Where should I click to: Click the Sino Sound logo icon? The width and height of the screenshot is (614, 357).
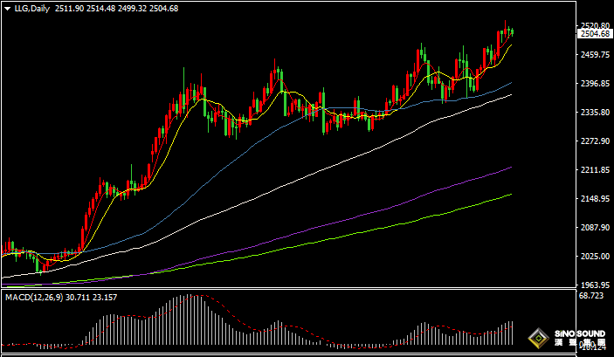pos(541,340)
